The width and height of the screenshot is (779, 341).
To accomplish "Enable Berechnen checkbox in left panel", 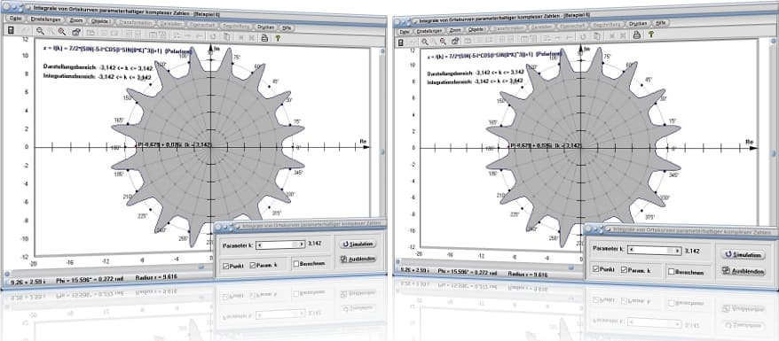I will [296, 264].
